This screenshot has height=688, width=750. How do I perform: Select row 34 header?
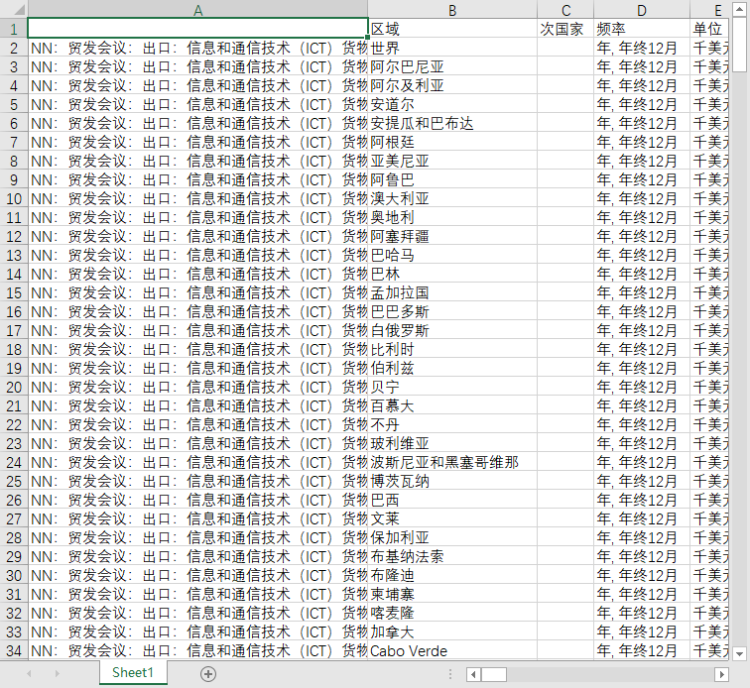point(14,650)
